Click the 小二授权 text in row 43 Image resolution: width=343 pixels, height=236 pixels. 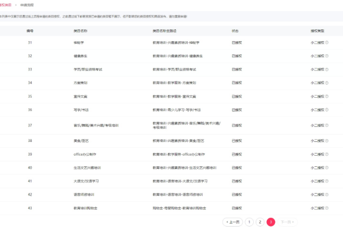[x=317, y=208]
